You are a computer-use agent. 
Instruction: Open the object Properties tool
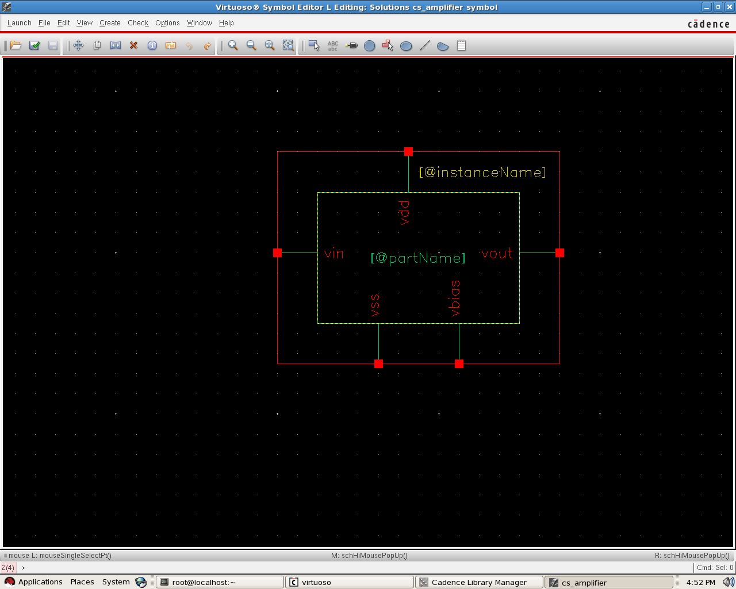coord(152,45)
